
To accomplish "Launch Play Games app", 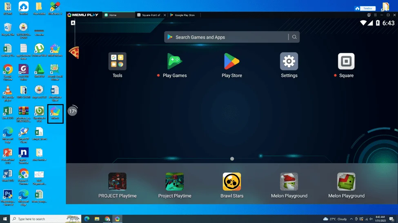I will (x=175, y=61).
